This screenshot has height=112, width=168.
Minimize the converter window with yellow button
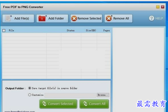pyautogui.click(x=158, y=7)
